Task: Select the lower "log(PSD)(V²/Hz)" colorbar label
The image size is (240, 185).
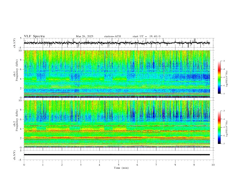Action: click(227, 129)
